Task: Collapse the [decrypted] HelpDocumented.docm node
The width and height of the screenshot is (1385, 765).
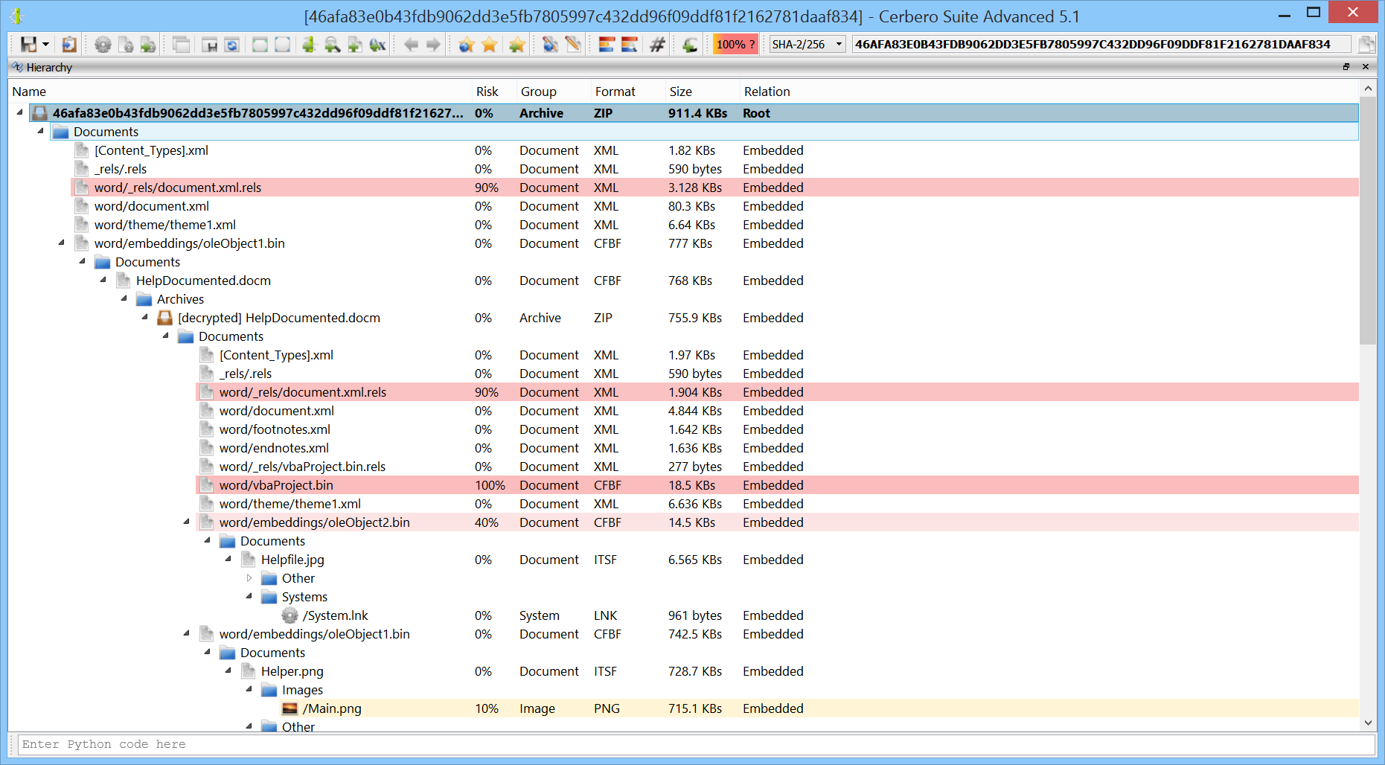Action: pyautogui.click(x=145, y=317)
